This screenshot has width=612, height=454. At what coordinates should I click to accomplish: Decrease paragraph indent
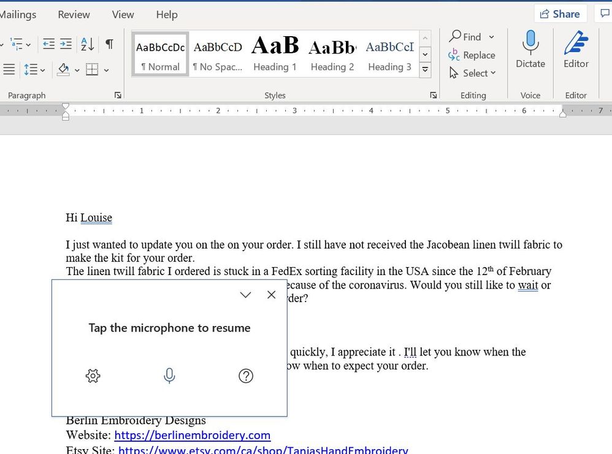click(48, 44)
